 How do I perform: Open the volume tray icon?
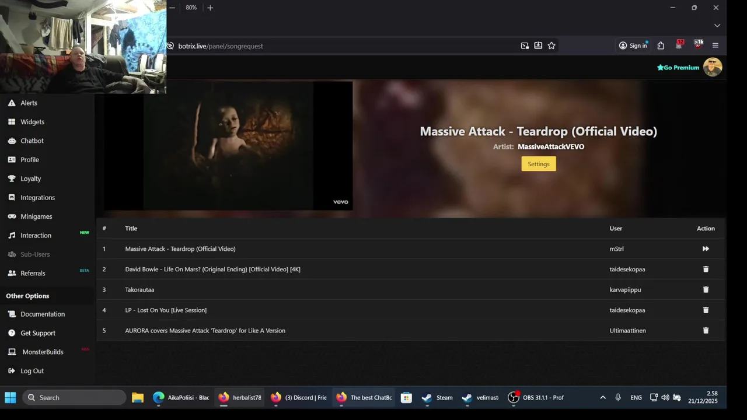tap(665, 398)
